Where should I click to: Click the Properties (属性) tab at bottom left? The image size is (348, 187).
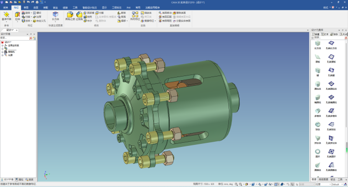[20, 179]
